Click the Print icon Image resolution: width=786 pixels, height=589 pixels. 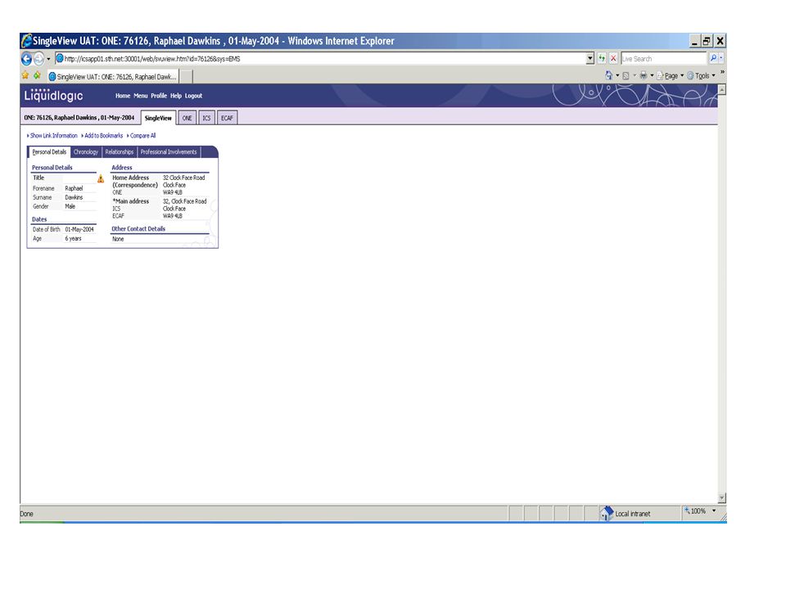coord(644,75)
